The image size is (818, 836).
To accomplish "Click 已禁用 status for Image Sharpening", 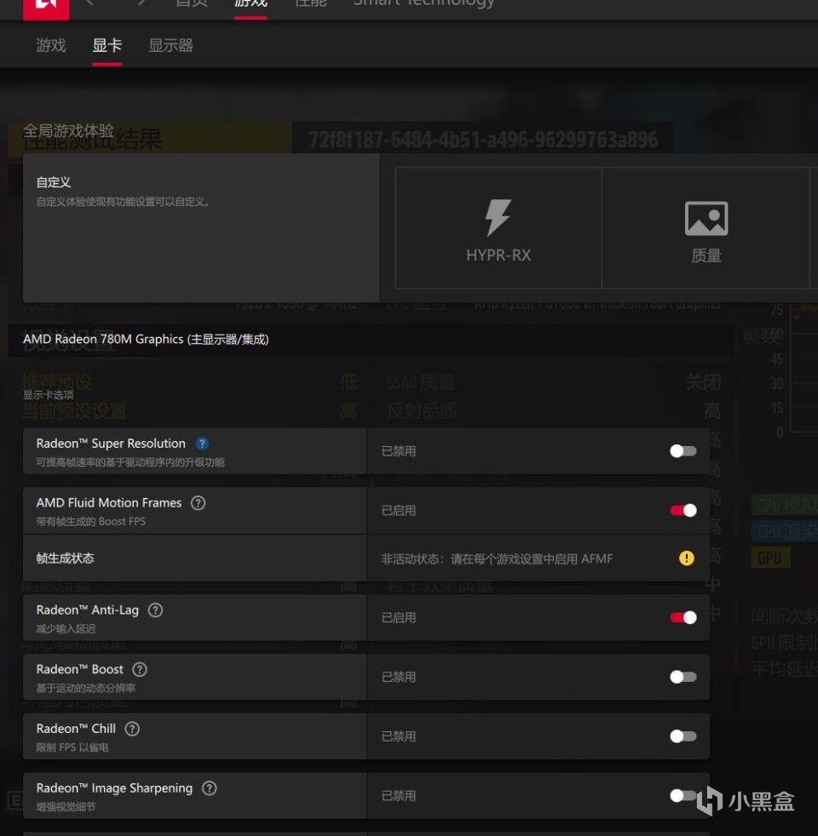I will (x=399, y=796).
